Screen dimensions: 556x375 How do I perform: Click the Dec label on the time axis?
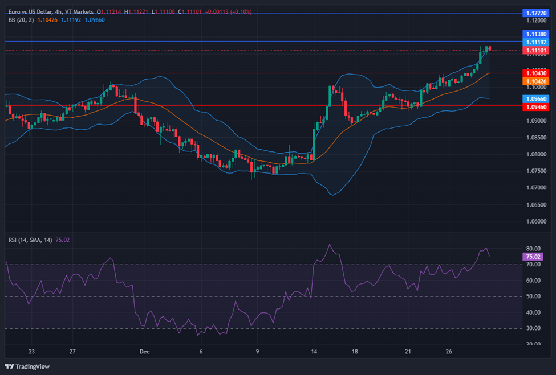click(144, 351)
